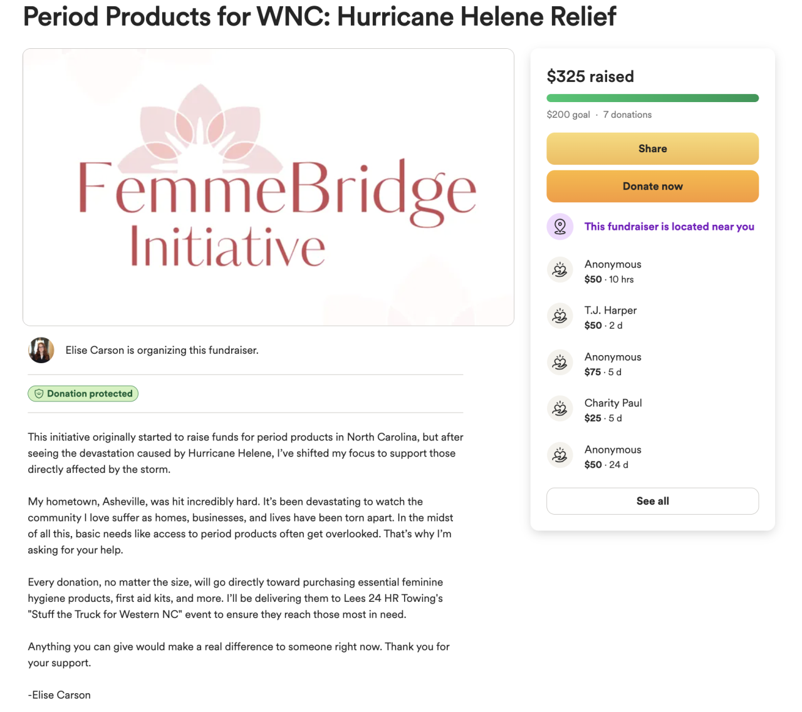Click Elise Carson's organizer profile photo
The image size is (802, 712).
pos(41,351)
